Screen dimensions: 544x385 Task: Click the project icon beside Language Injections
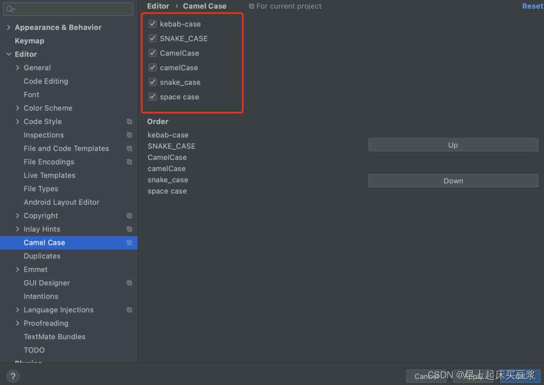coord(129,310)
